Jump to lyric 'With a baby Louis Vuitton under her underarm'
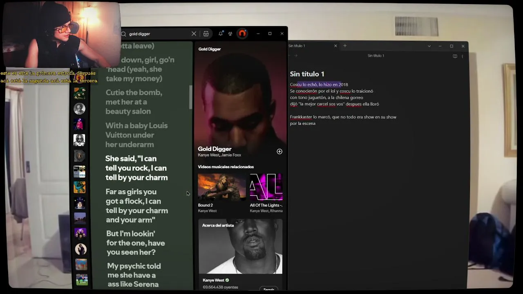Screen dimensions: 523x294 point(136,135)
